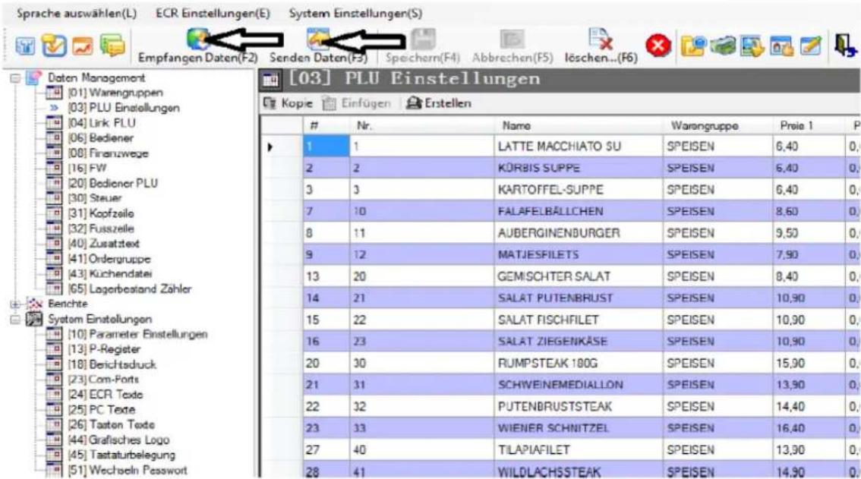This screenshot has width=861, height=479.
Task: Open System Einstellungen(S) menu
Action: click(356, 13)
